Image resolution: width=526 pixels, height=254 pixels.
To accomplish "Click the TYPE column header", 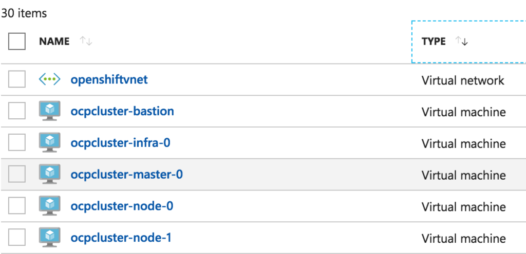I will [x=468, y=42].
